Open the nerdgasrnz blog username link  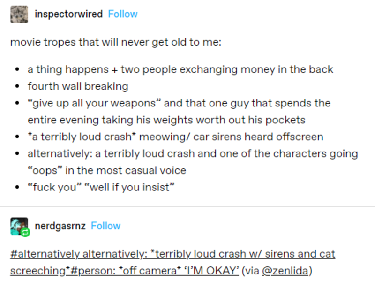[60, 226]
